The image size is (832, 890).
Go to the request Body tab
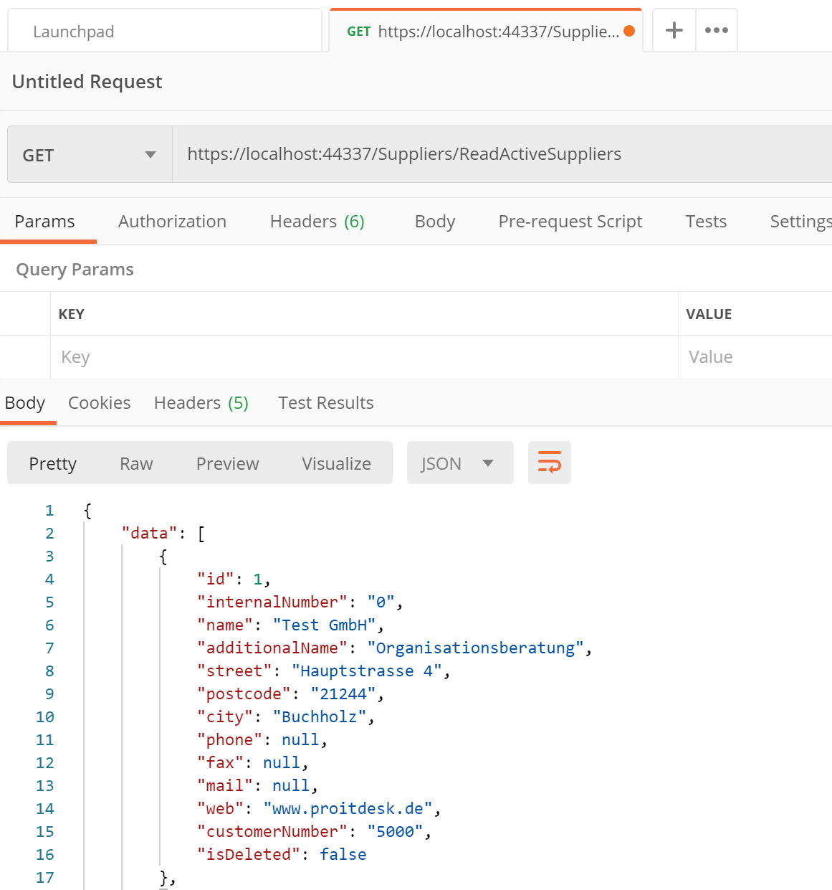435,222
